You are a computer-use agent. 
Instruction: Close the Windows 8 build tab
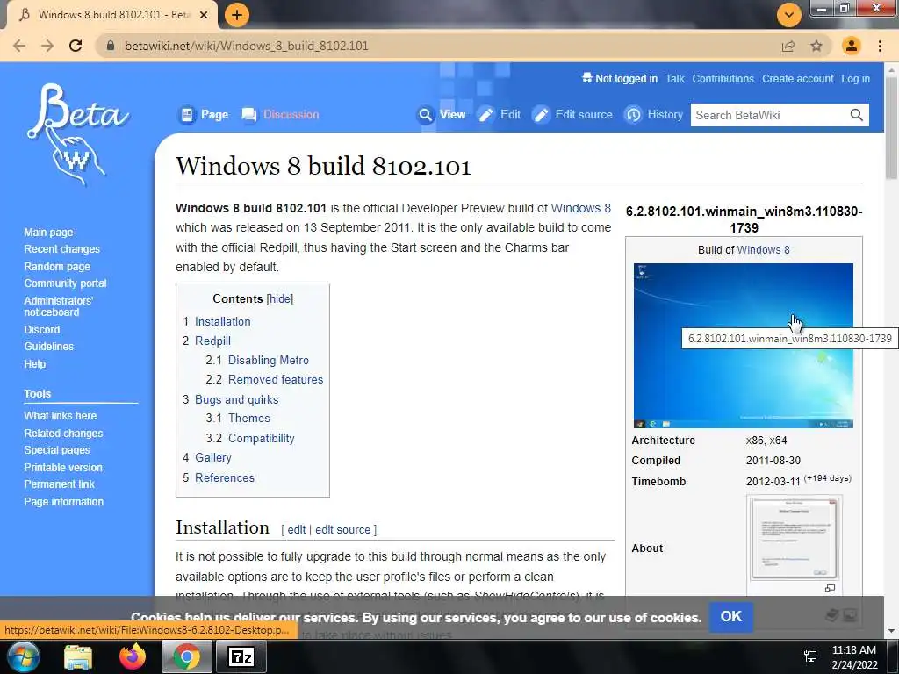[x=204, y=15]
